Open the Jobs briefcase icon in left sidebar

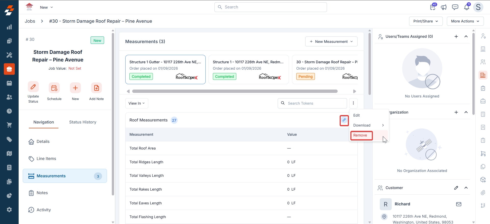point(9,69)
